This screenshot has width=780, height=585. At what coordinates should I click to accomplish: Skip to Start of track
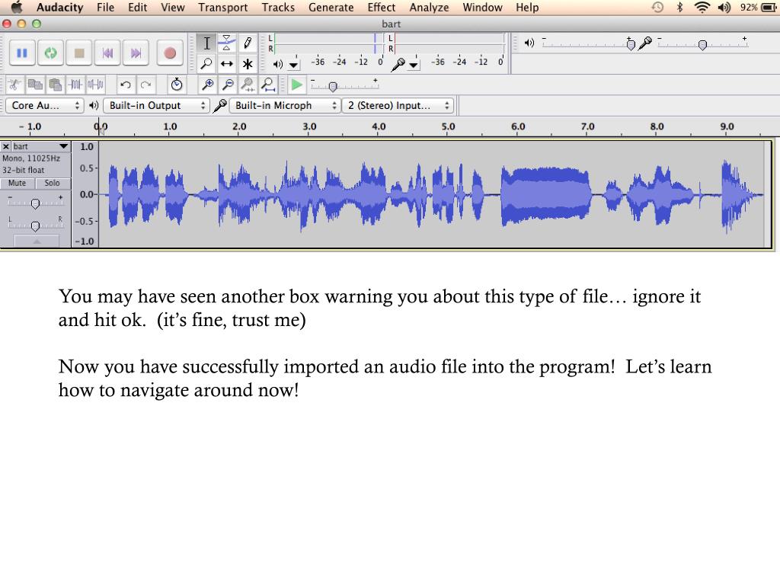(107, 53)
